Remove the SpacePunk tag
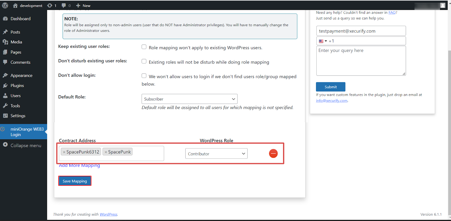451x221 pixels. (x=106, y=152)
